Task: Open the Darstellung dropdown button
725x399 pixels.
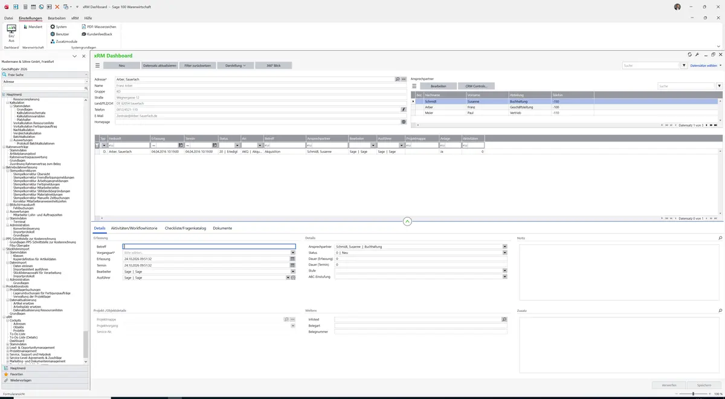Action: pos(236,65)
